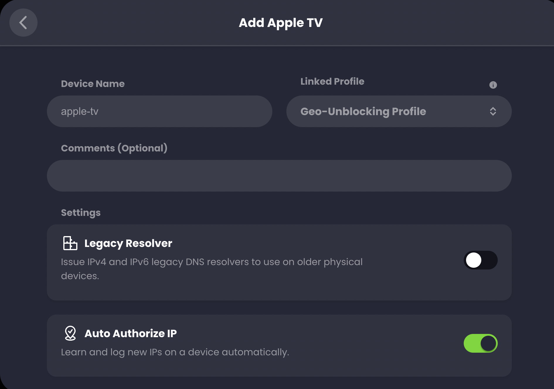Viewport: 554px width, 389px height.
Task: Click the Comments (Optional) label
Action: click(x=114, y=148)
